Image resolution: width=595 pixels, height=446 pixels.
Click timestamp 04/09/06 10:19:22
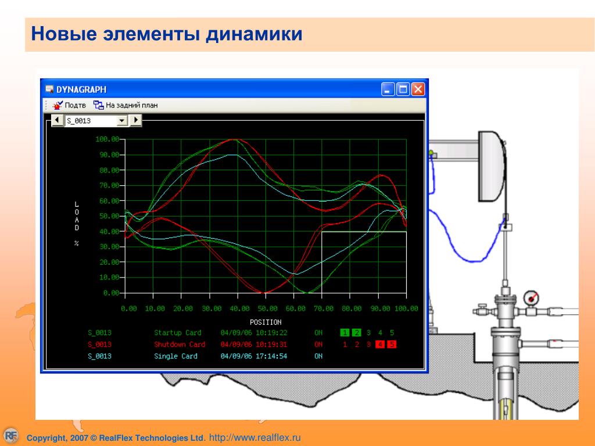tap(254, 333)
